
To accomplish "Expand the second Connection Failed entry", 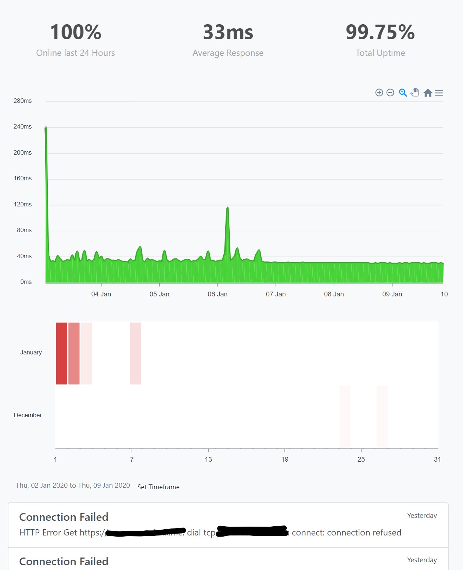I will pos(64,562).
